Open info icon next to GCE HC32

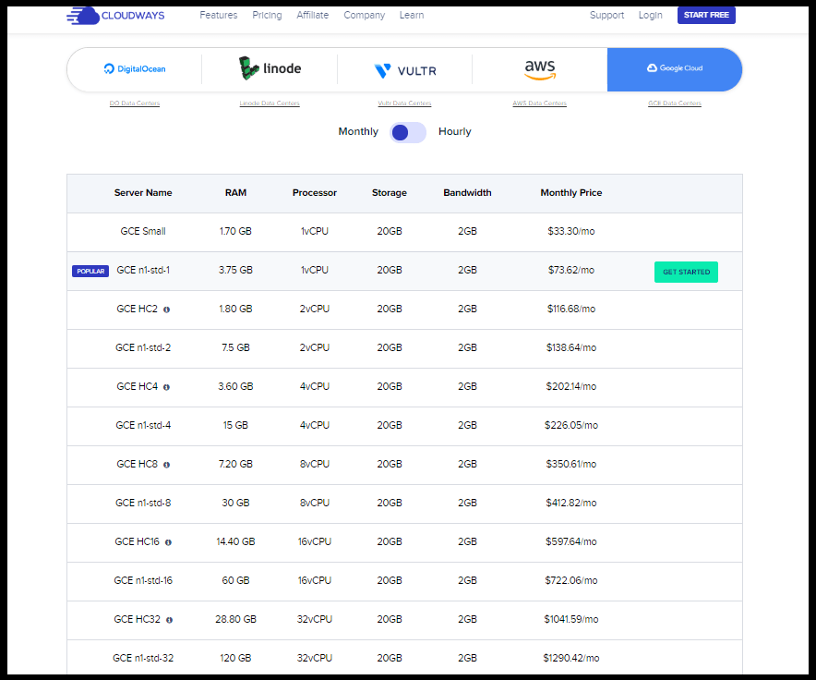point(169,620)
